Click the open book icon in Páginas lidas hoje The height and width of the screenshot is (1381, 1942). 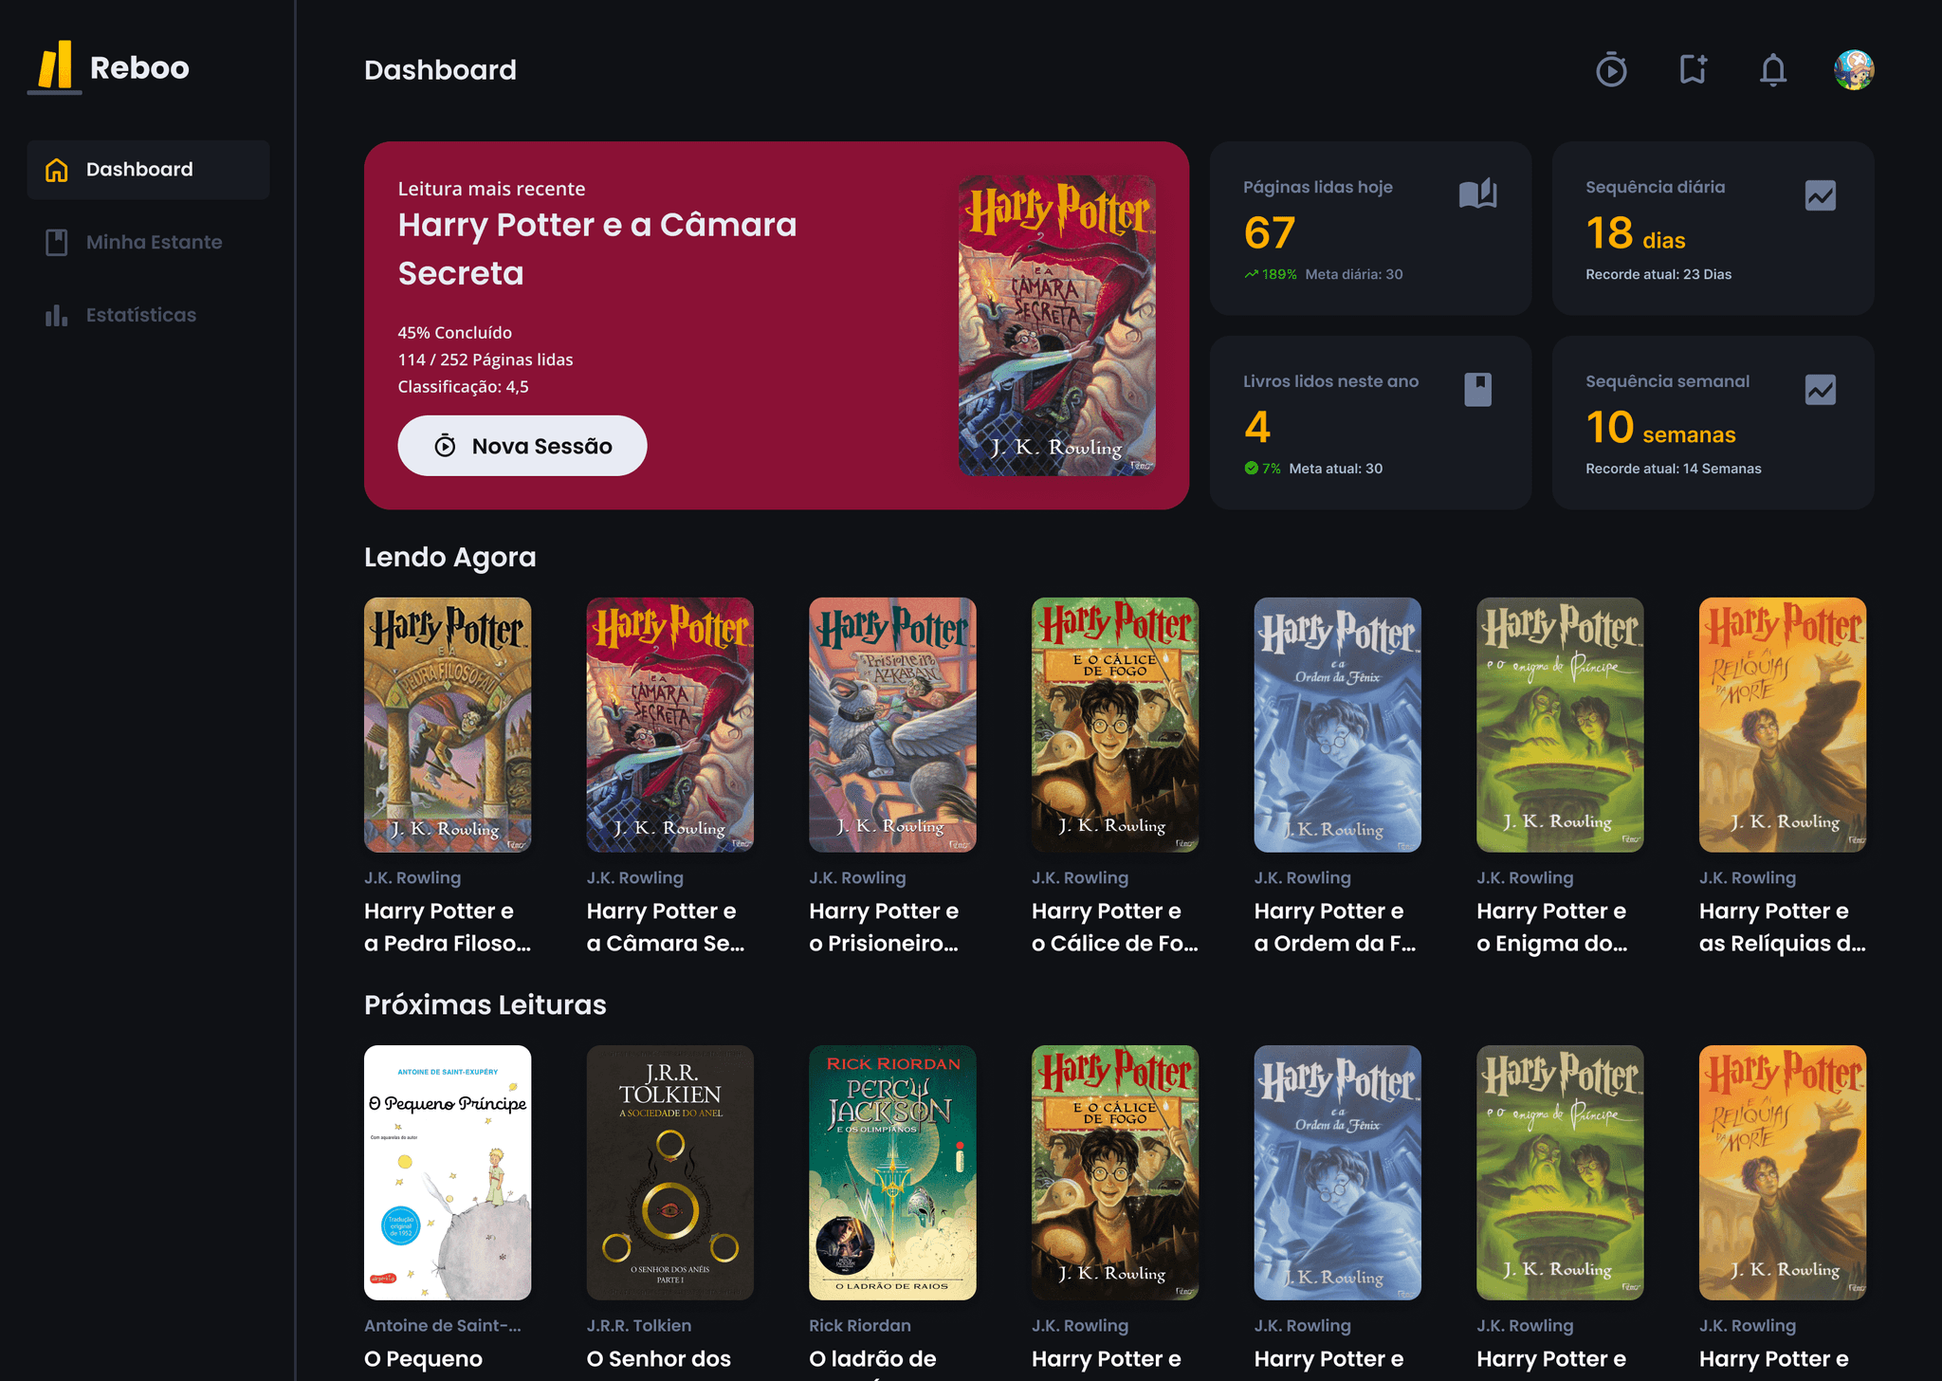click(1477, 193)
